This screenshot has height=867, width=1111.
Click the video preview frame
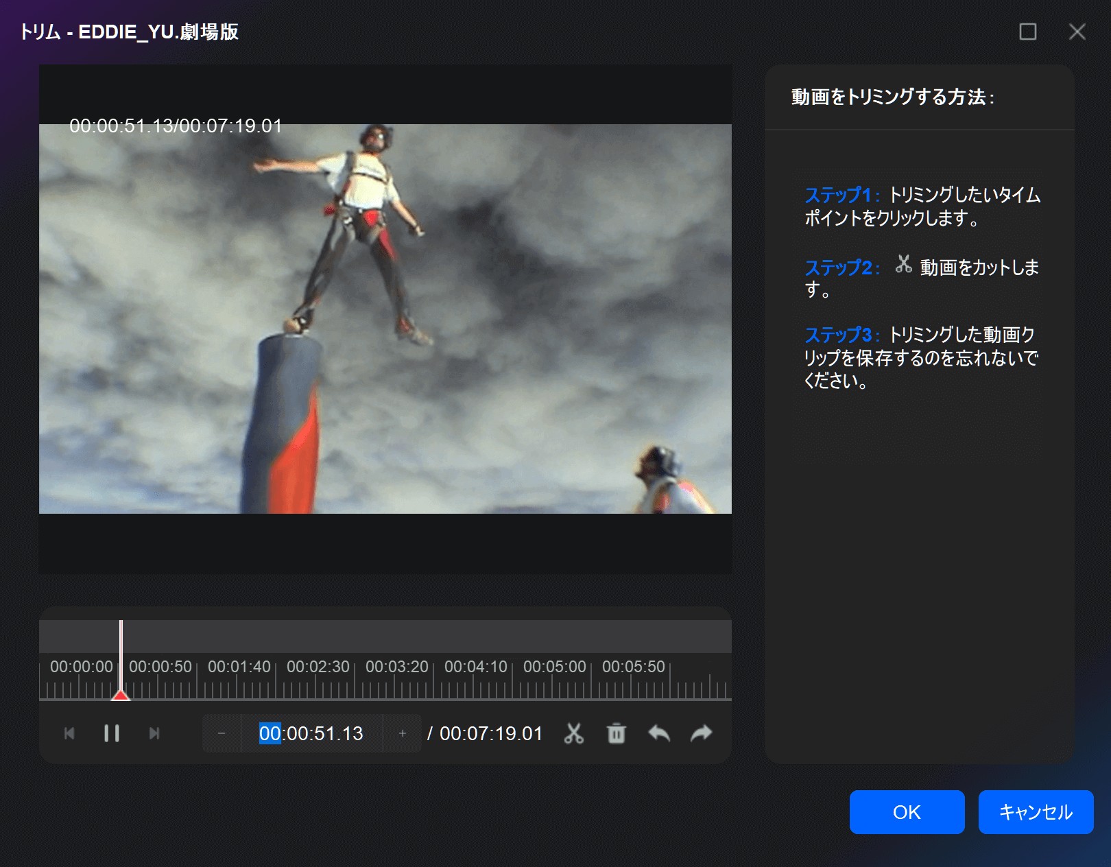(385, 318)
